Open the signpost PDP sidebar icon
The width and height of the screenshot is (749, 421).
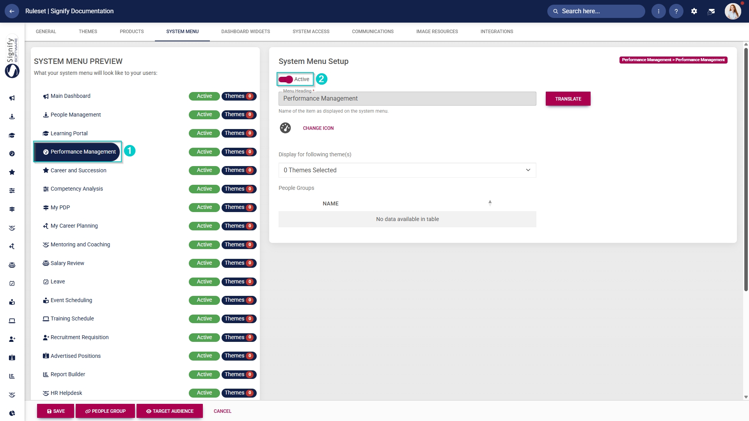point(12,209)
